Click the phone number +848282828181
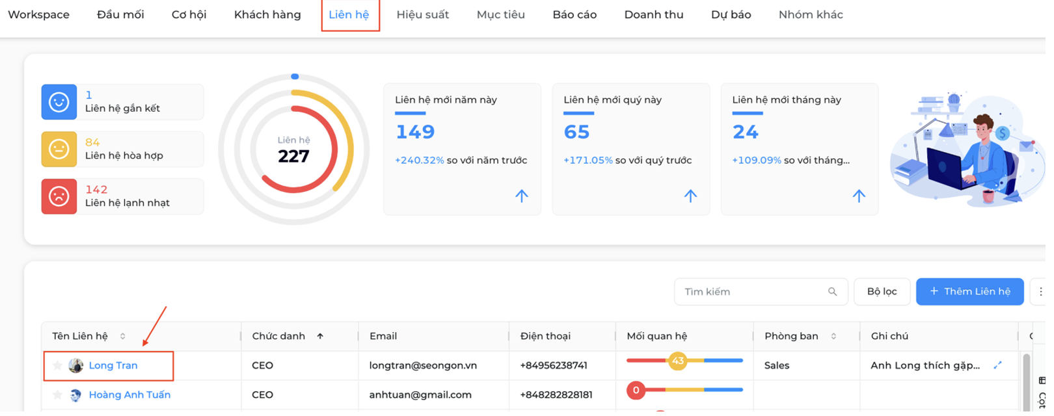 [556, 395]
